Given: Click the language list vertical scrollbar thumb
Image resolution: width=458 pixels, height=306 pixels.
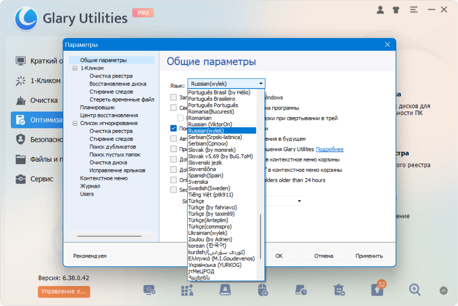Looking at the screenshot, I should pos(260,237).
